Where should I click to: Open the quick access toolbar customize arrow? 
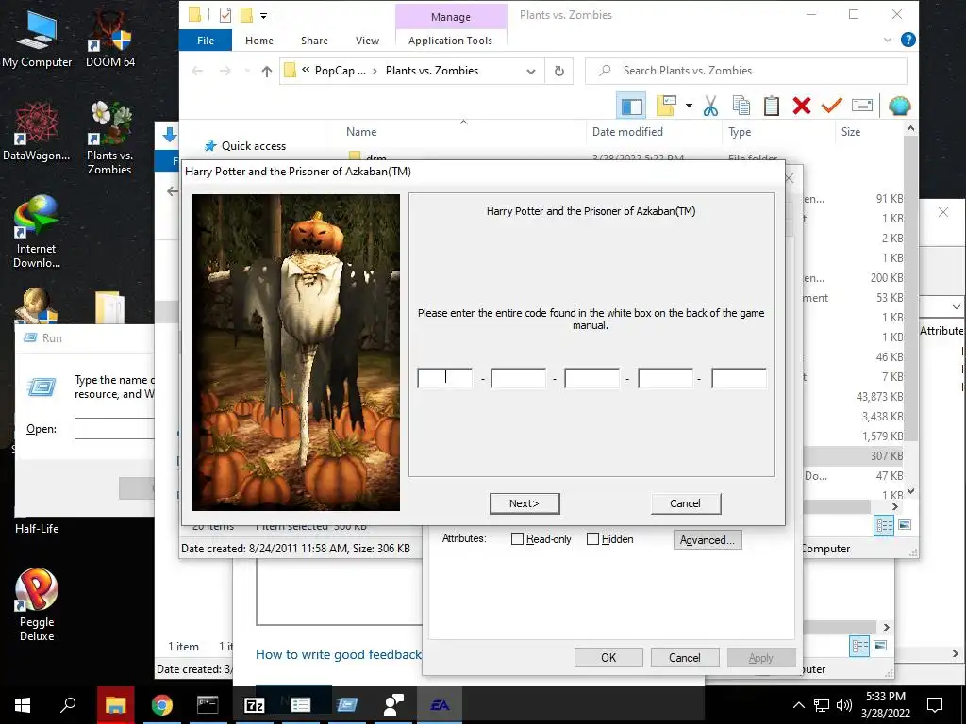coord(263,15)
